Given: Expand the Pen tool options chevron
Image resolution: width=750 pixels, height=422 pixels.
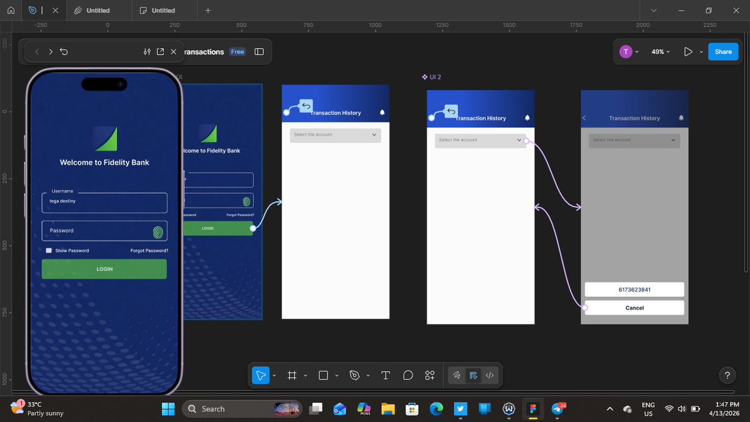Looking at the screenshot, I should [367, 376].
